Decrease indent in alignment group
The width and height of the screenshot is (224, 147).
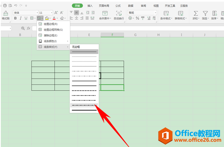click(88, 13)
